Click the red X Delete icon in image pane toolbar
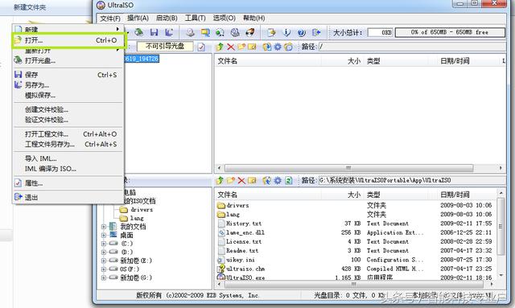The height and width of the screenshot is (308, 515). click(x=231, y=47)
